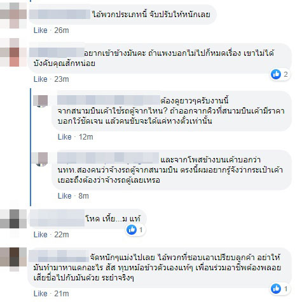The height and width of the screenshot is (302, 302).
Task: Like the comment posted 23m ago
Action: (x=40, y=79)
